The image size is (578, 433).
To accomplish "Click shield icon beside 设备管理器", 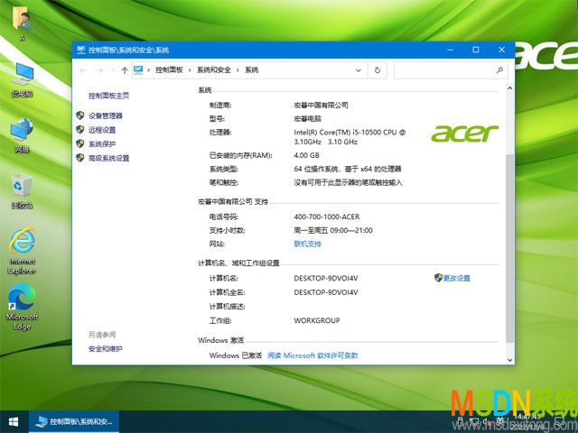I will coord(80,115).
